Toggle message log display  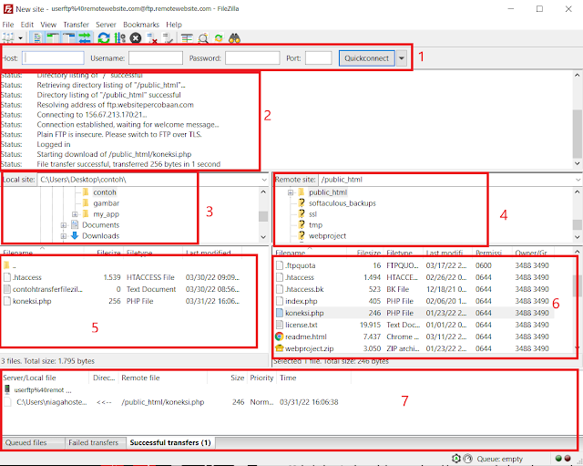(37, 37)
